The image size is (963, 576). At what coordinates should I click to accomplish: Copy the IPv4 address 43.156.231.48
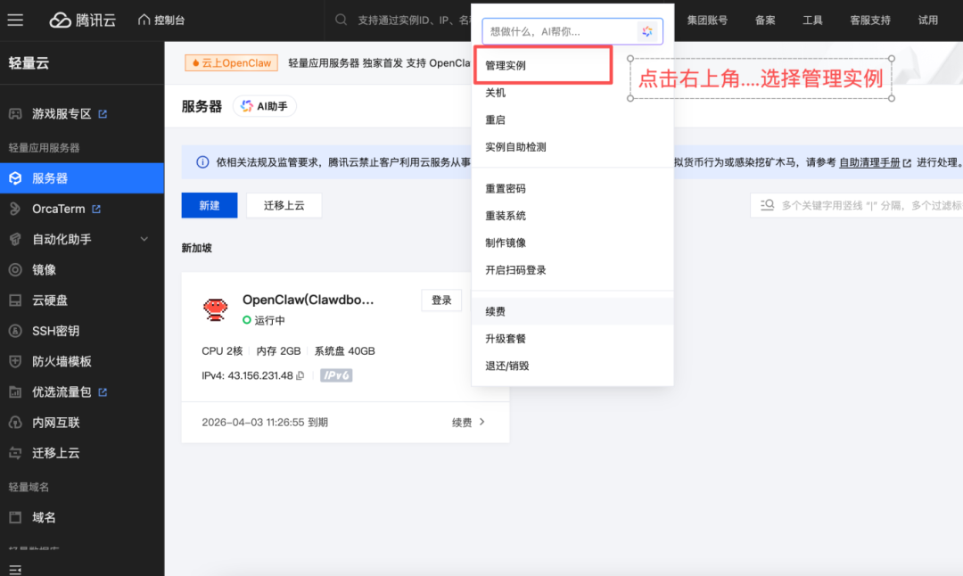[x=300, y=375]
